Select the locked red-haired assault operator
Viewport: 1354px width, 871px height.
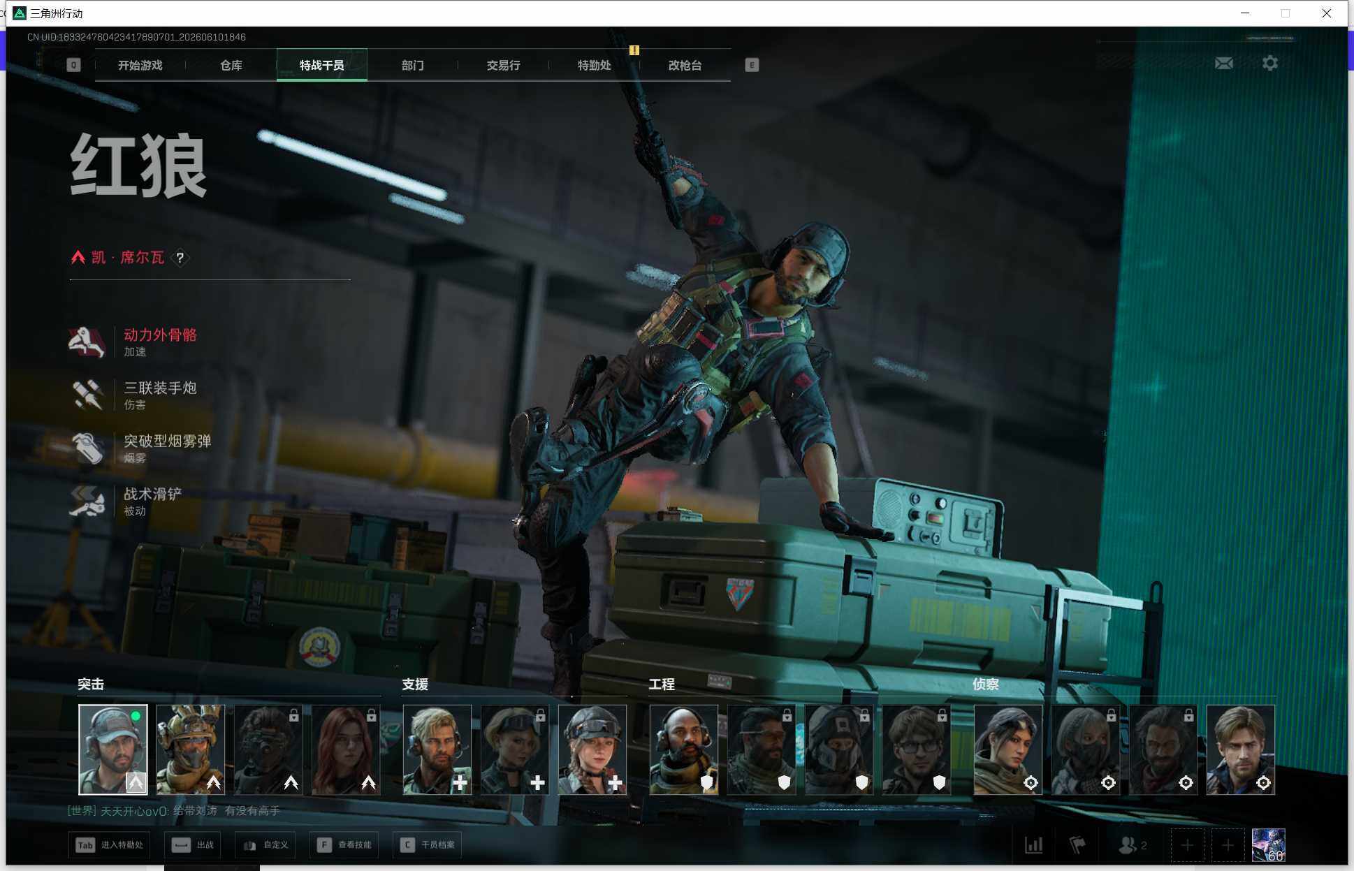[346, 749]
